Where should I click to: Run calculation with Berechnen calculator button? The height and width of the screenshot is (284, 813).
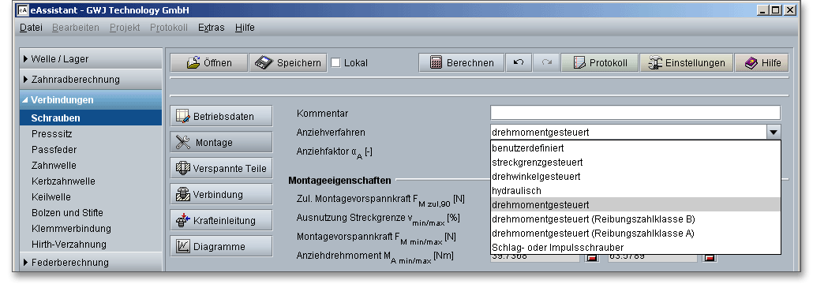462,62
